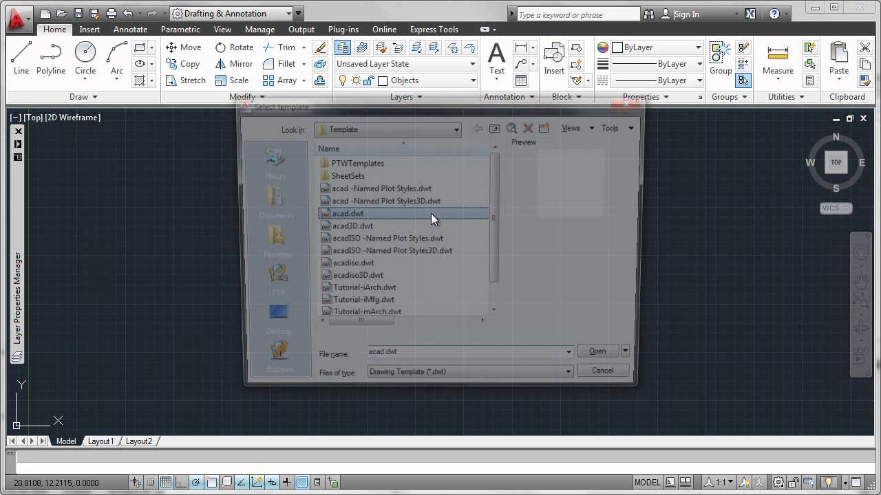
Task: Click the Cancel button in dialog
Action: (602, 371)
